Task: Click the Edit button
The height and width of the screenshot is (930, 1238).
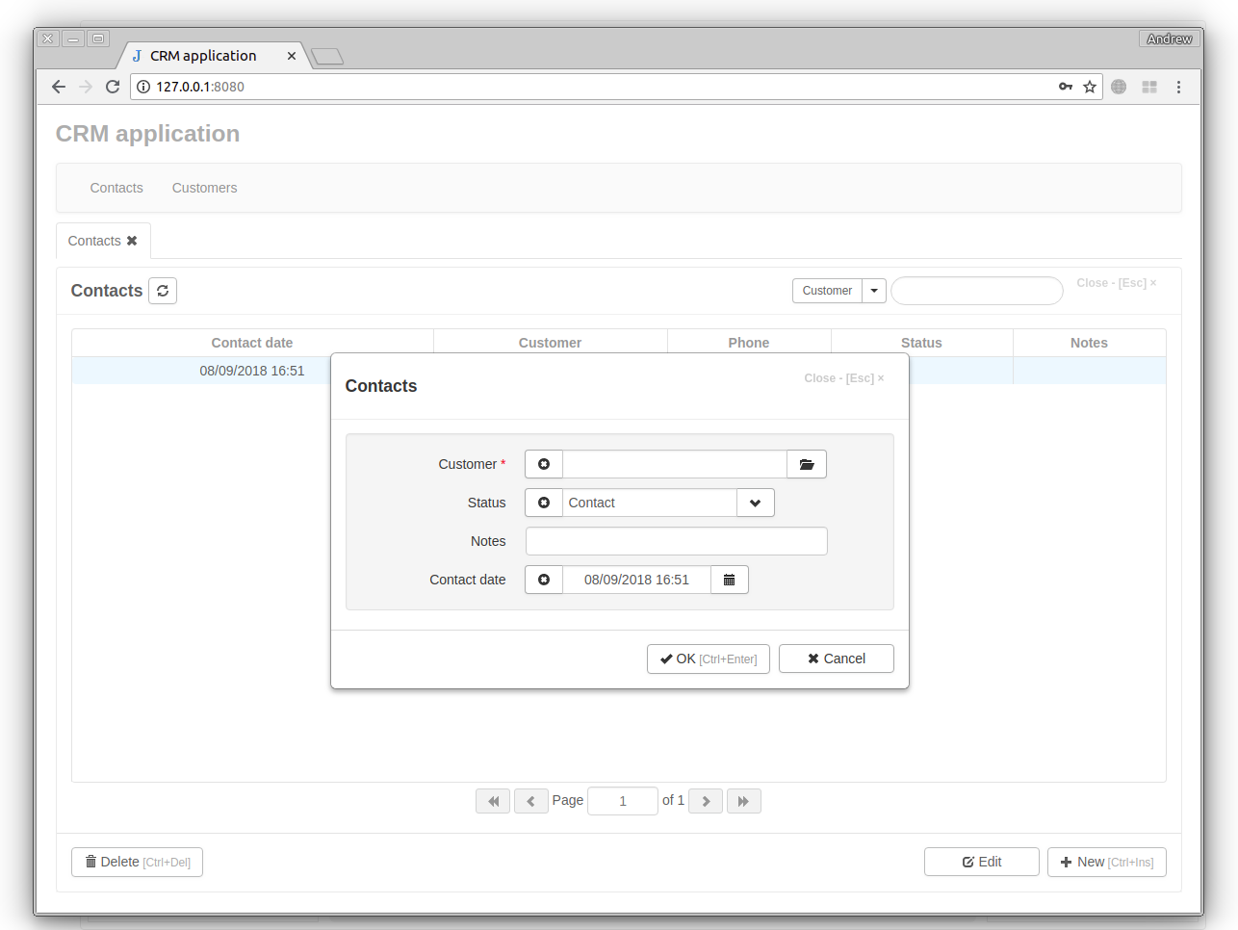Action: (x=982, y=862)
